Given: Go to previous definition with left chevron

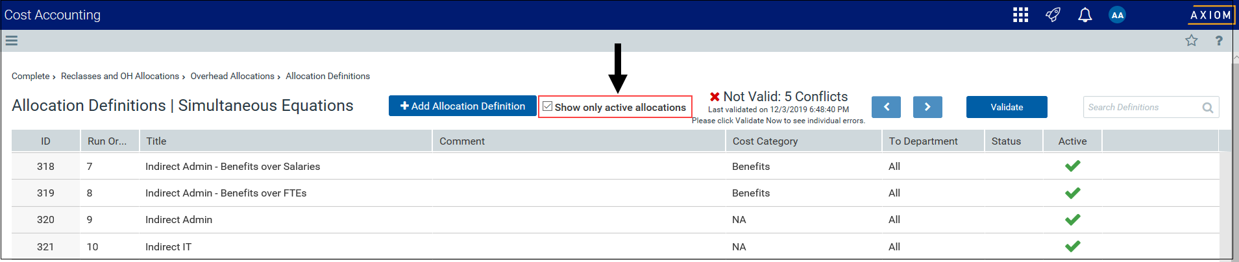Looking at the screenshot, I should 886,107.
